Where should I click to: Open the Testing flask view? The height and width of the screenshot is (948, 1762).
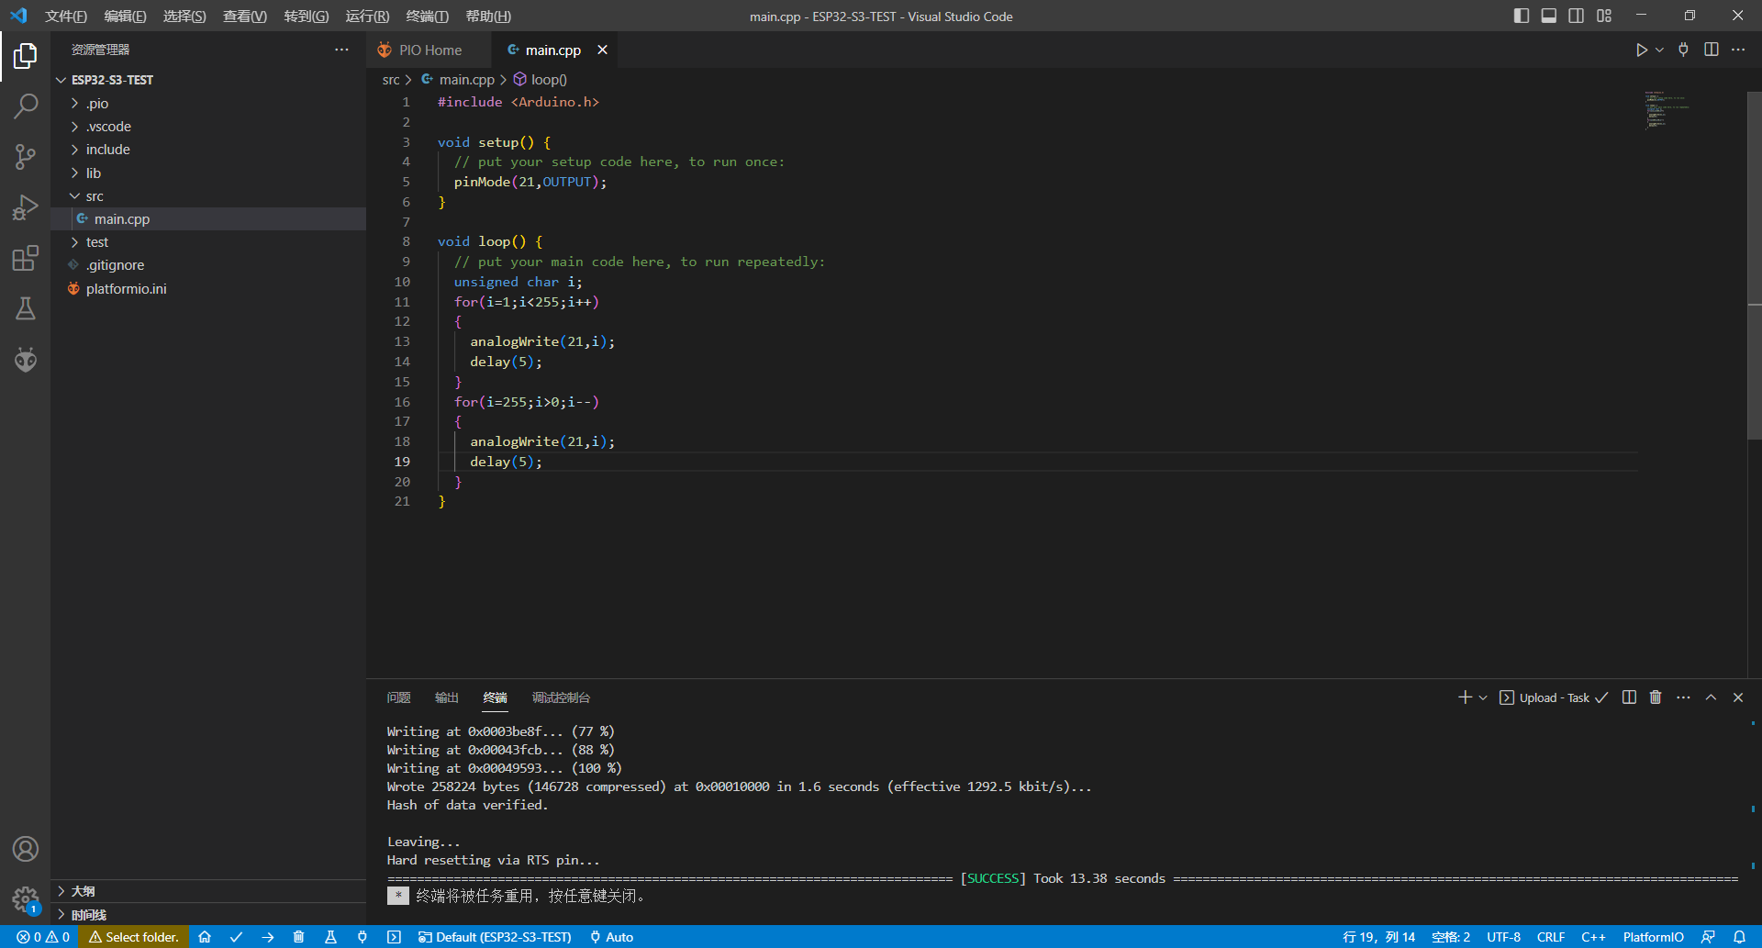pos(26,308)
